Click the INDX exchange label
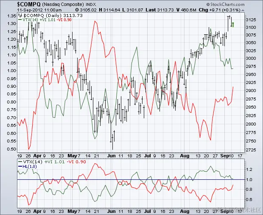The width and height of the screenshot is (263, 215). pyautogui.click(x=91, y=4)
